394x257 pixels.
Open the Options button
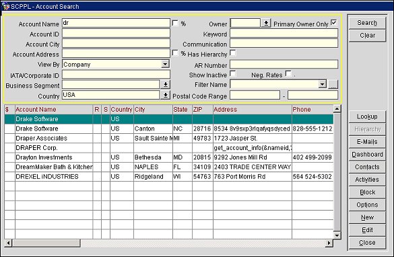click(367, 205)
